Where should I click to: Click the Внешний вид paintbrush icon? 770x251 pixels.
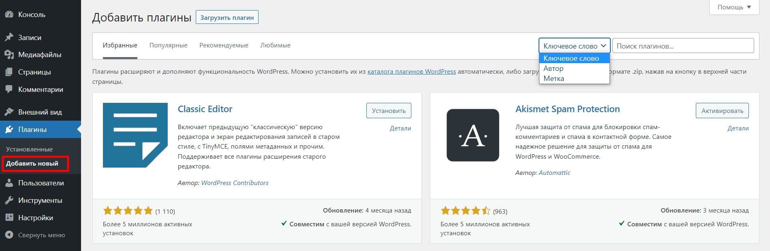click(9, 112)
